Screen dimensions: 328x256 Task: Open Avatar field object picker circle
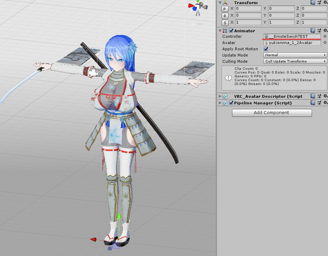point(325,43)
